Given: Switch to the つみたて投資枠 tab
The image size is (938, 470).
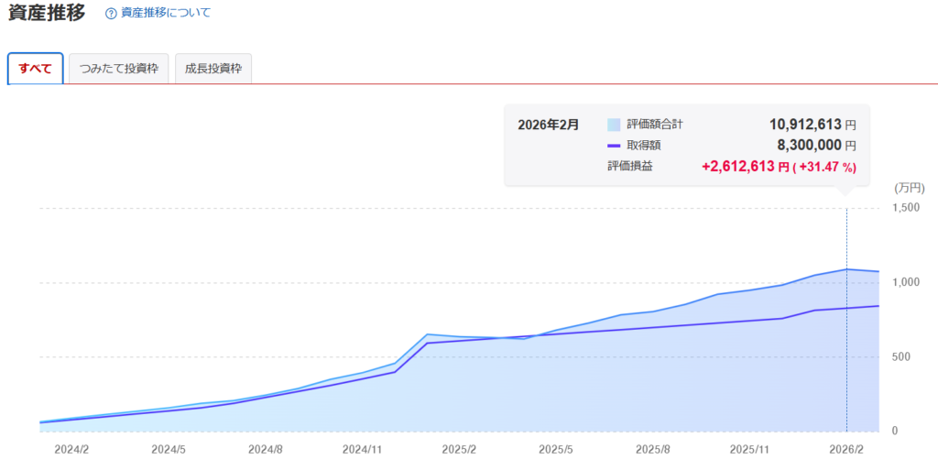Looking at the screenshot, I should tap(119, 69).
